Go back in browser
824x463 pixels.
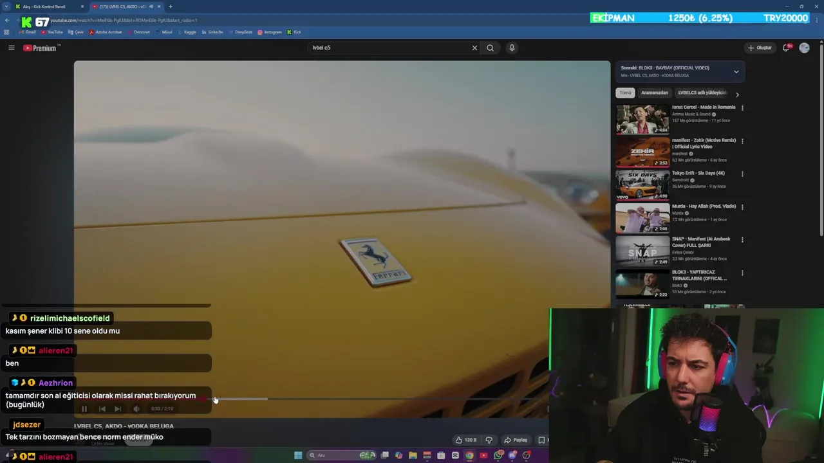coord(7,21)
